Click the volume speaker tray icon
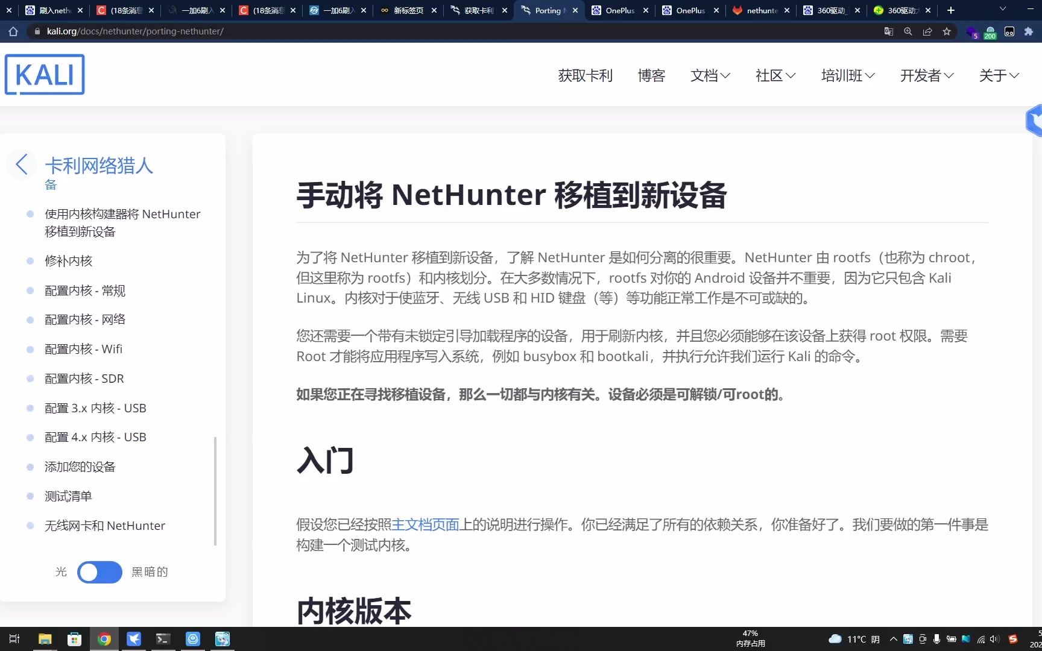1042x651 pixels. 994,639
